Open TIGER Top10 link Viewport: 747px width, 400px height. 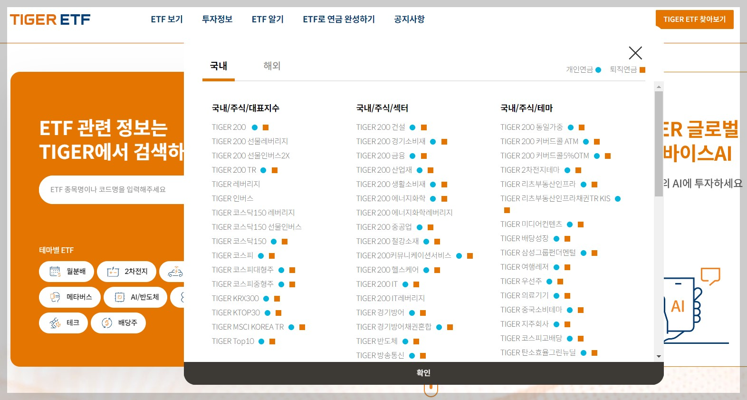(x=233, y=341)
